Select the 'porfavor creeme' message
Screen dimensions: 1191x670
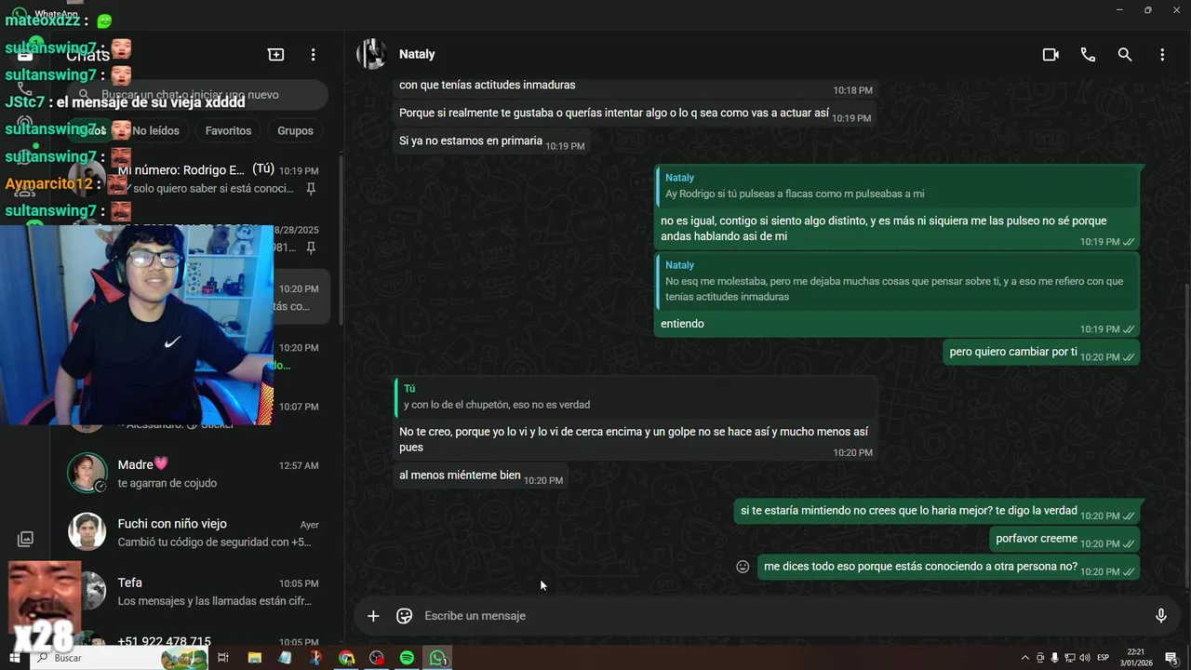[x=1064, y=539]
